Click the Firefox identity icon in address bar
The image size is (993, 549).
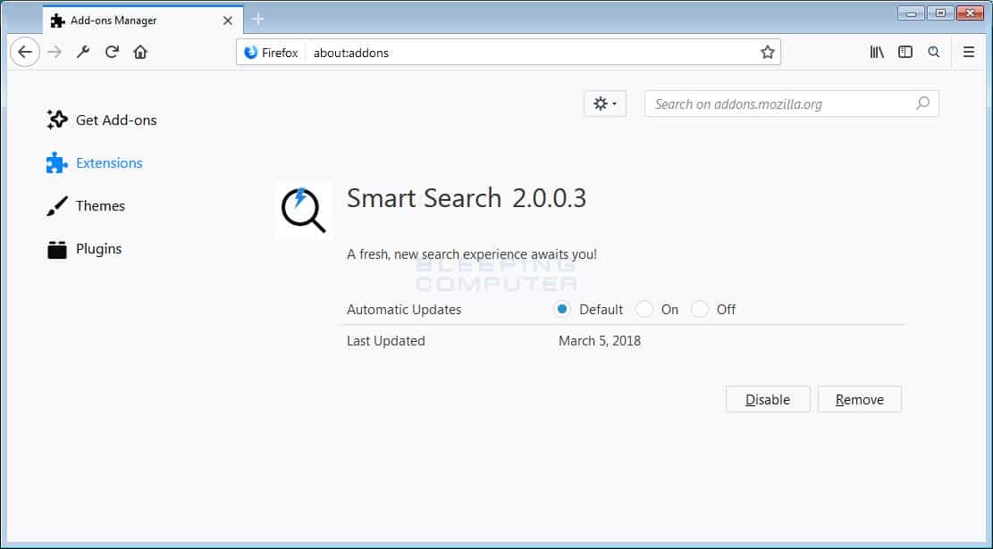tap(251, 53)
